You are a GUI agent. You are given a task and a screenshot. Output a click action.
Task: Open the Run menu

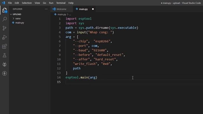tap(51, 3)
